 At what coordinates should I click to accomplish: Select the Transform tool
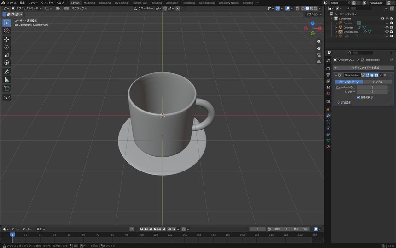coord(6,63)
